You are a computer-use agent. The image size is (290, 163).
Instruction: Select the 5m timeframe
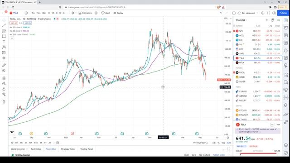point(33,13)
